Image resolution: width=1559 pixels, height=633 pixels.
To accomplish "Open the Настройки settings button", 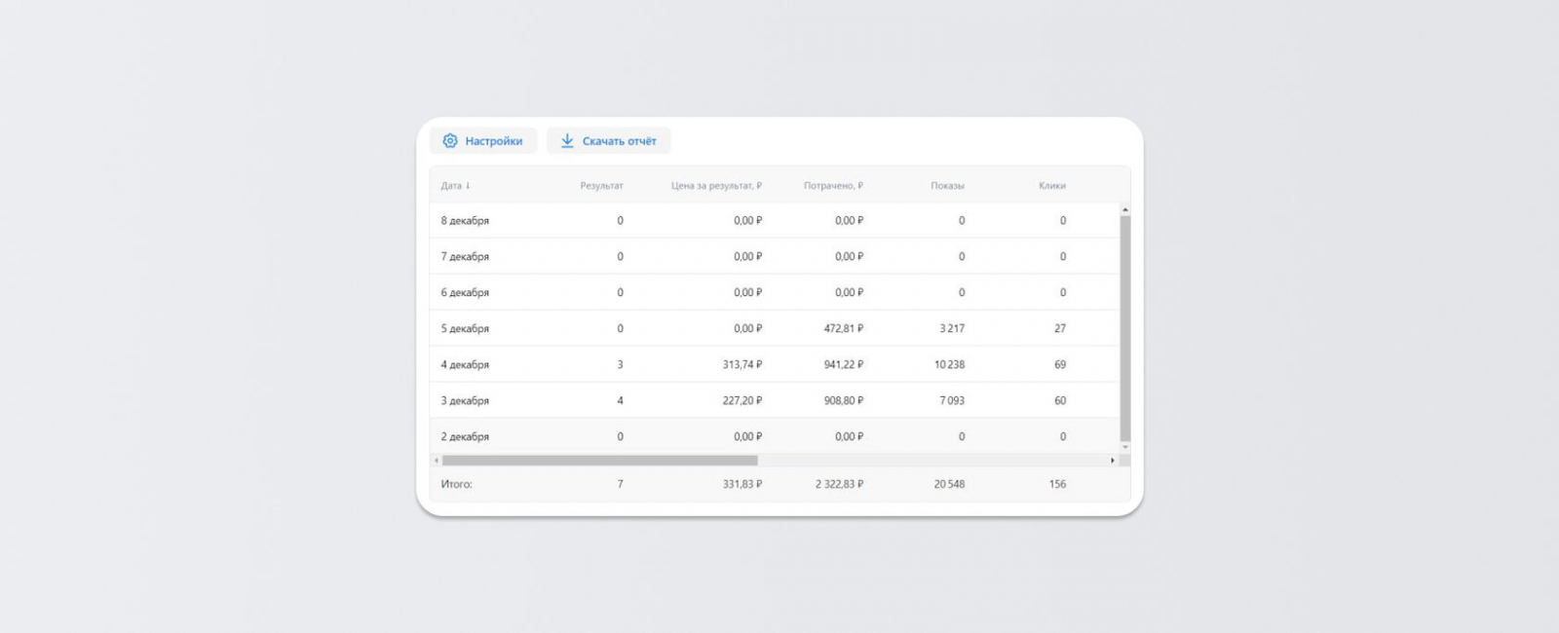I will (x=483, y=141).
